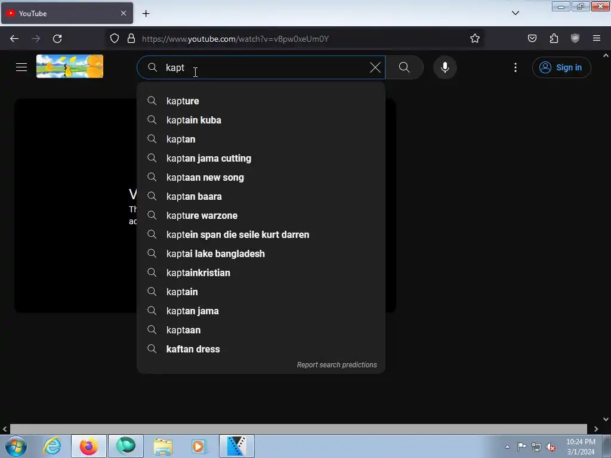The width and height of the screenshot is (611, 458).
Task: Click the Sign in button
Action: pos(561,67)
